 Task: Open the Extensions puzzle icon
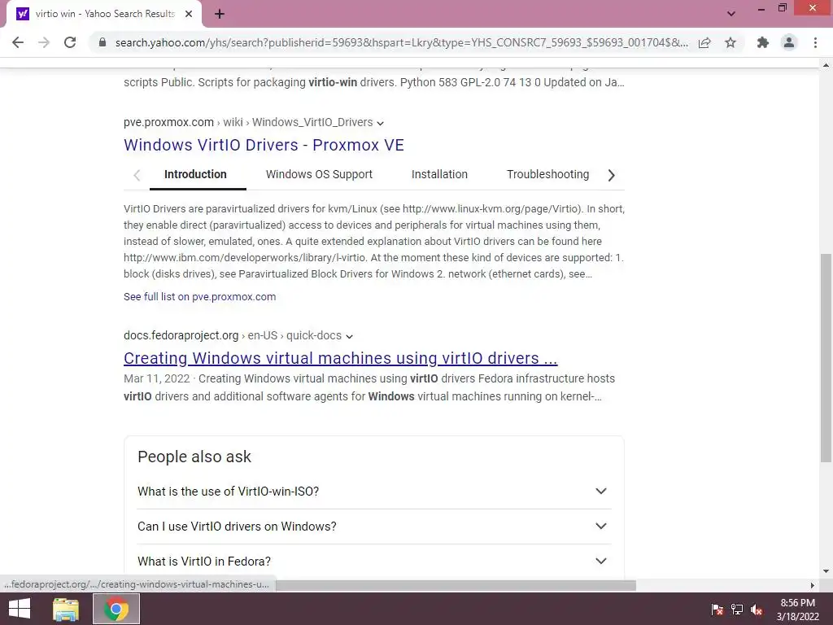pos(763,42)
